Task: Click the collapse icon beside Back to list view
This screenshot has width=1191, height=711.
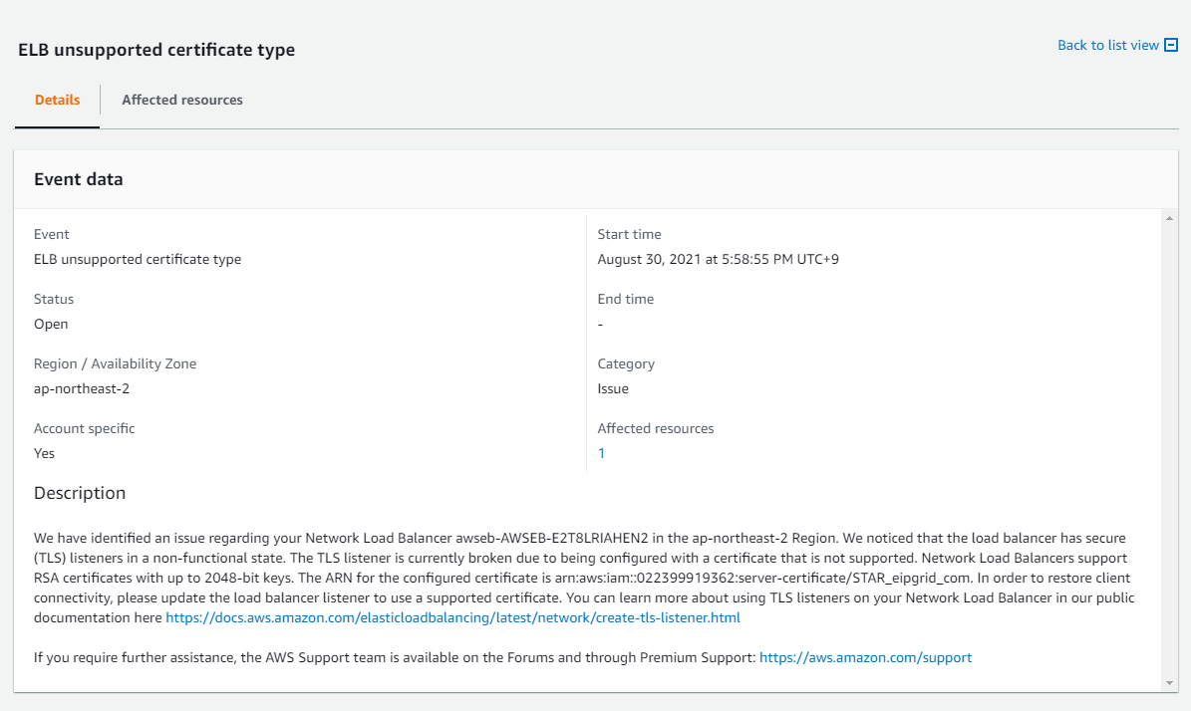Action: point(1171,46)
